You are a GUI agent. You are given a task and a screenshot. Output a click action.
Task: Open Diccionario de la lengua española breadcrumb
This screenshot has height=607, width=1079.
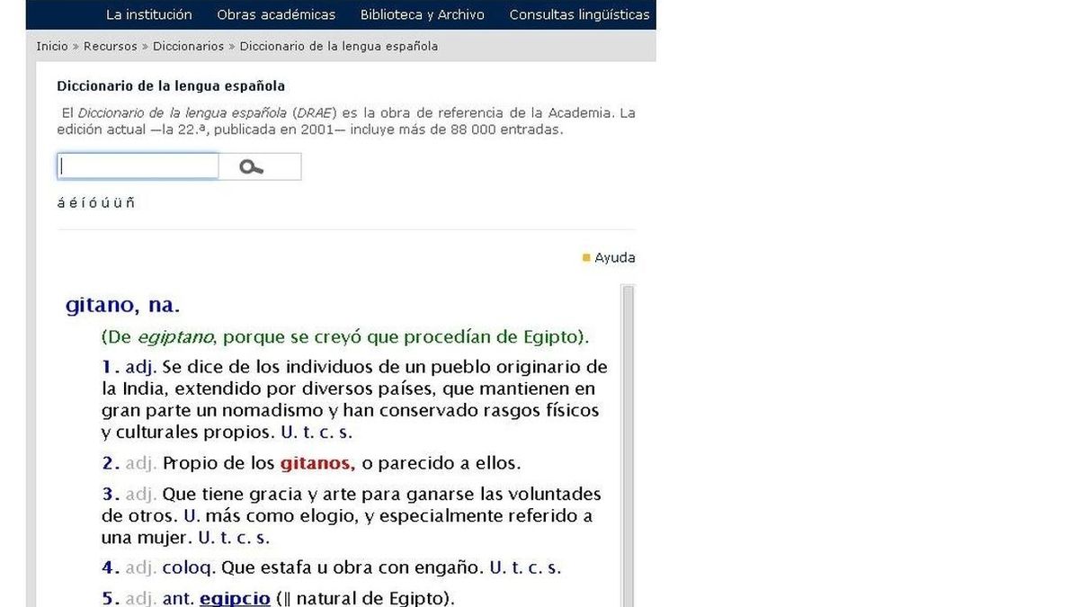(339, 46)
